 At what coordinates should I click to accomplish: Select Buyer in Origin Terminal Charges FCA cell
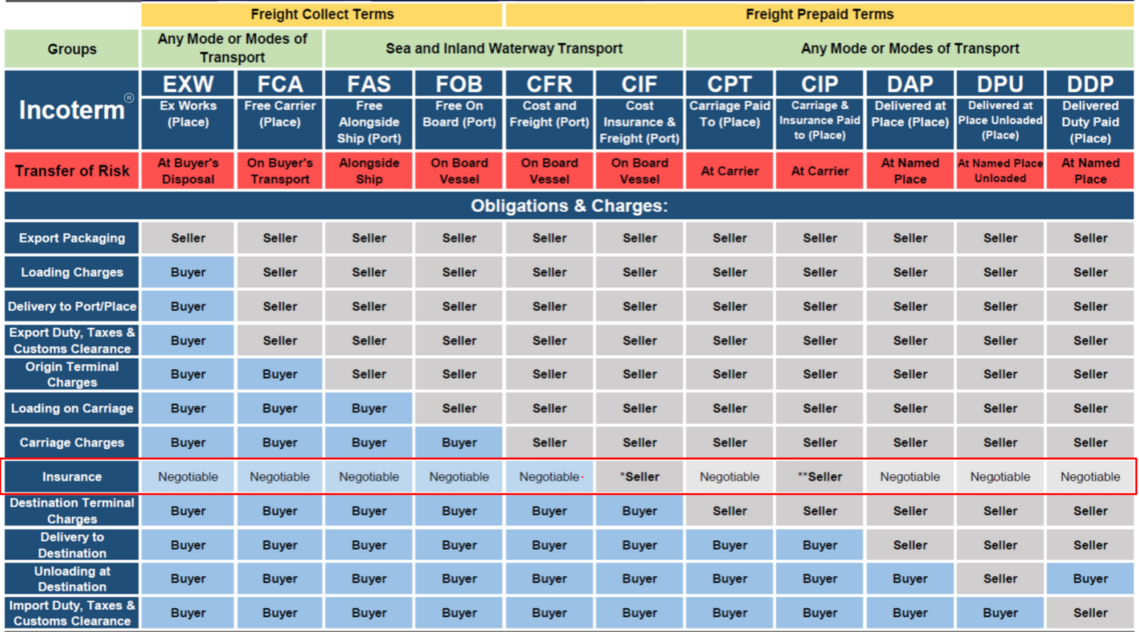tap(280, 374)
